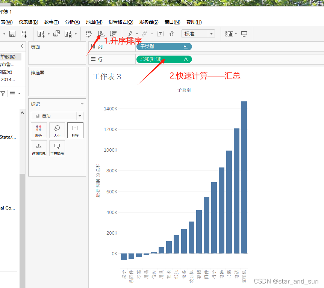
Task: Click the data pane scrollbar thumb
Action: [22, 231]
